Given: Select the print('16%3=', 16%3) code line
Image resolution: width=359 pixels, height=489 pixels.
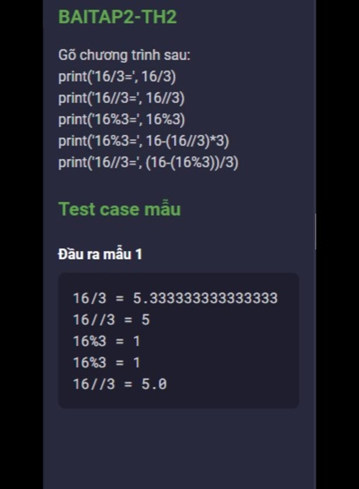Looking at the screenshot, I should click(121, 119).
